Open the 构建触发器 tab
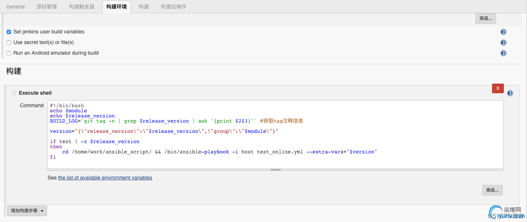527x222 pixels. (82, 7)
